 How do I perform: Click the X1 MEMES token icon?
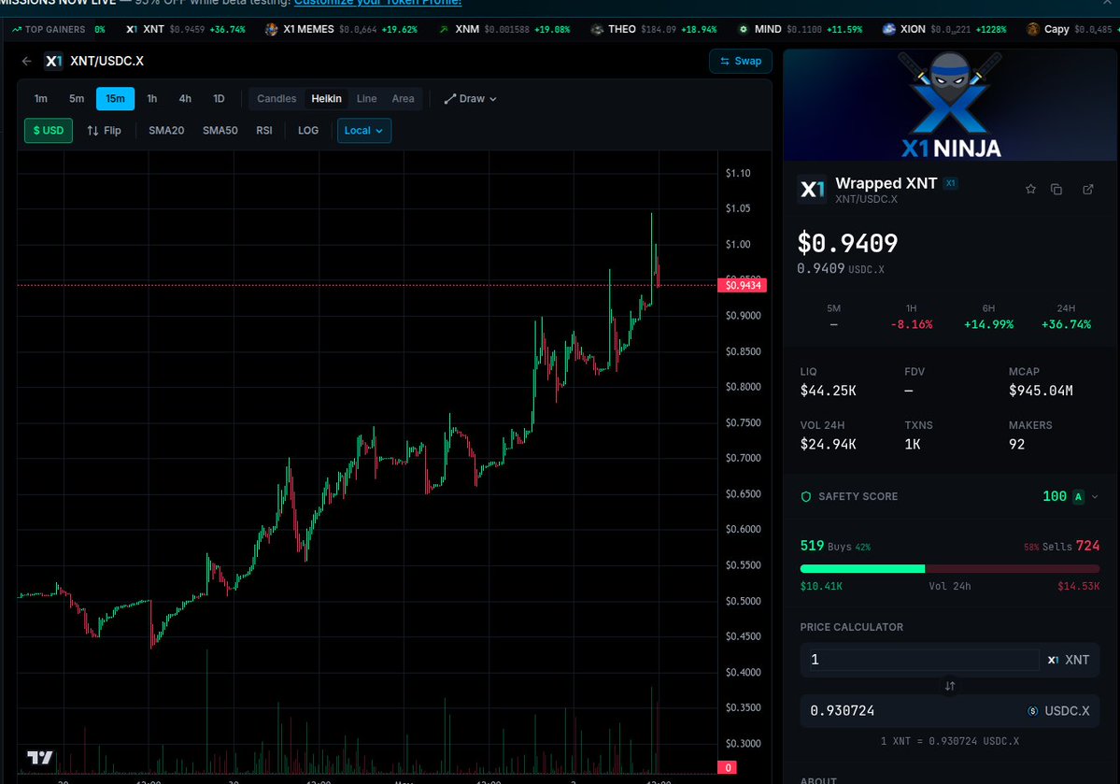pos(272,29)
